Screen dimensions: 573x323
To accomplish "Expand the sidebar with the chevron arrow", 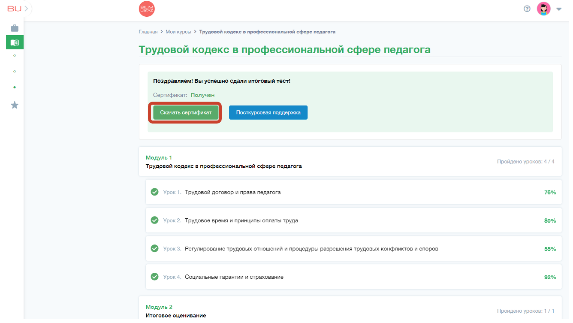I will (x=27, y=9).
